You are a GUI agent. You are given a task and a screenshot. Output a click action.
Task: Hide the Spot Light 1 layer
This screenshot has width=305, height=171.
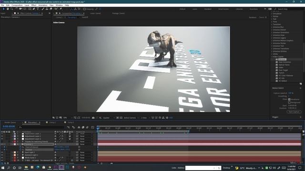pos(2,152)
